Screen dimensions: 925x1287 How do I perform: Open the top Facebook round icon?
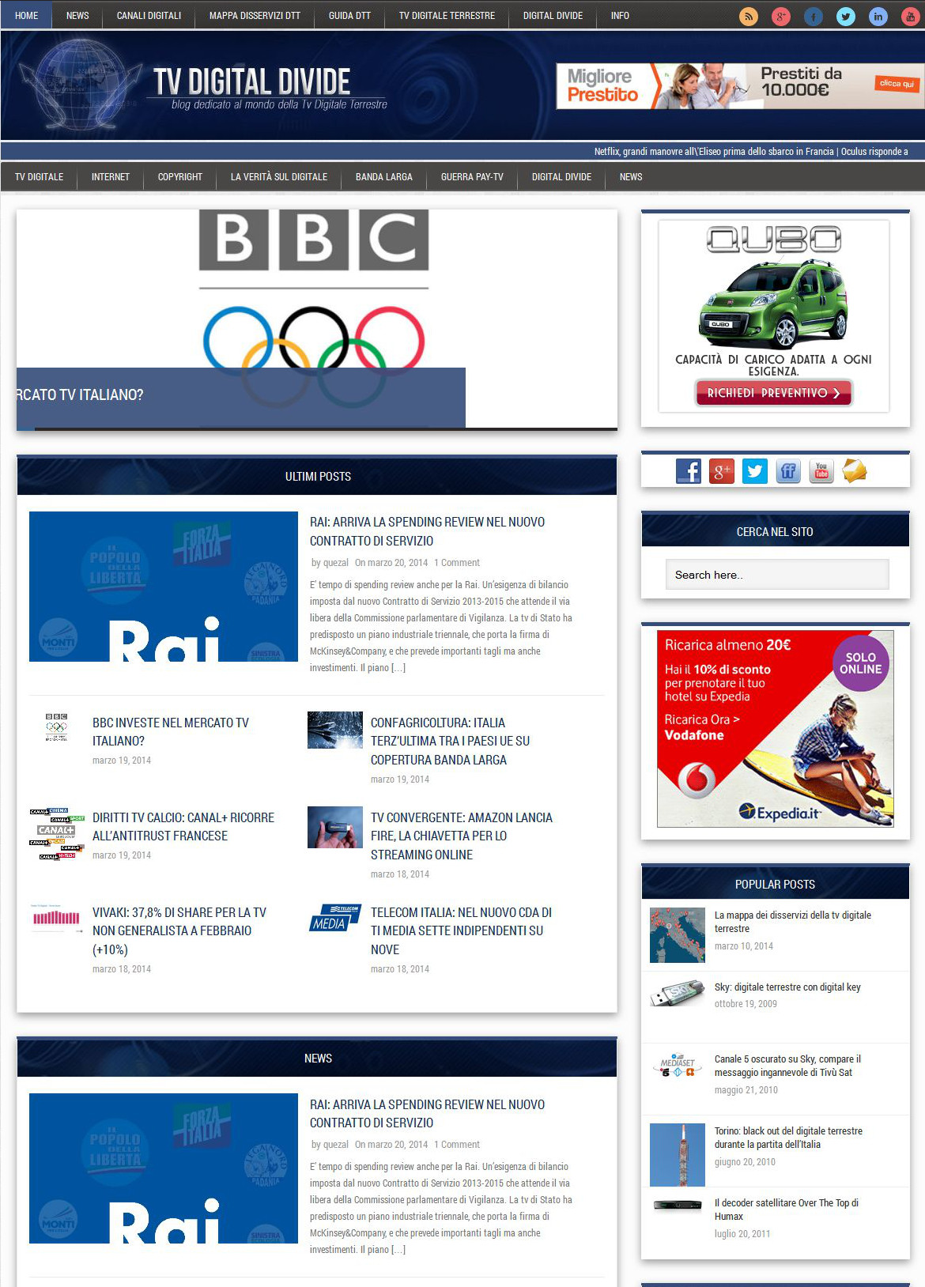click(814, 17)
